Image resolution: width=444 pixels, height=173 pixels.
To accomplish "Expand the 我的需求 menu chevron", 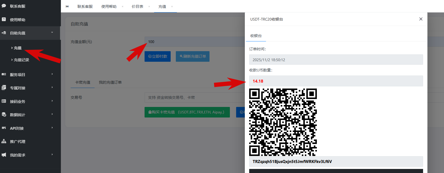I will (x=52, y=154).
